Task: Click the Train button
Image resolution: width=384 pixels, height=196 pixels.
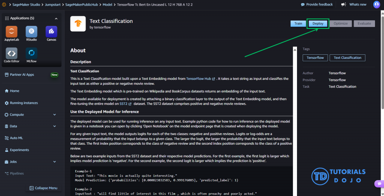Action: point(298,24)
